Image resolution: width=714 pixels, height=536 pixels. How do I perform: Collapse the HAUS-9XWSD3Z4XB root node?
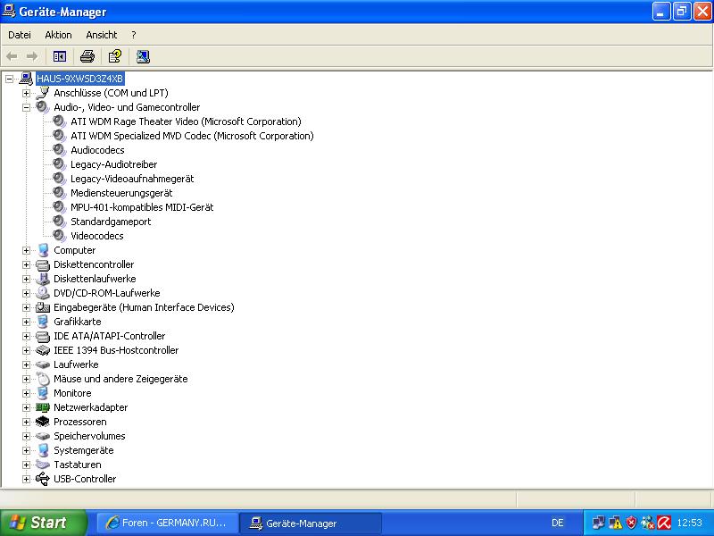point(9,79)
